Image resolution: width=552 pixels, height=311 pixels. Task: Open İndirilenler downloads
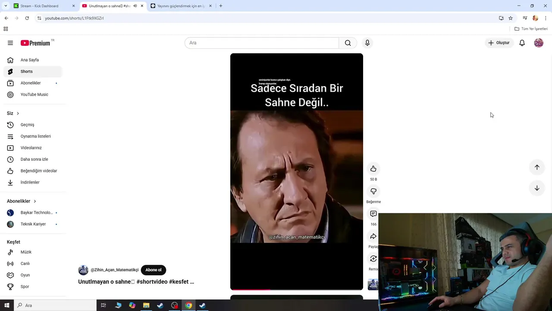[33, 182]
